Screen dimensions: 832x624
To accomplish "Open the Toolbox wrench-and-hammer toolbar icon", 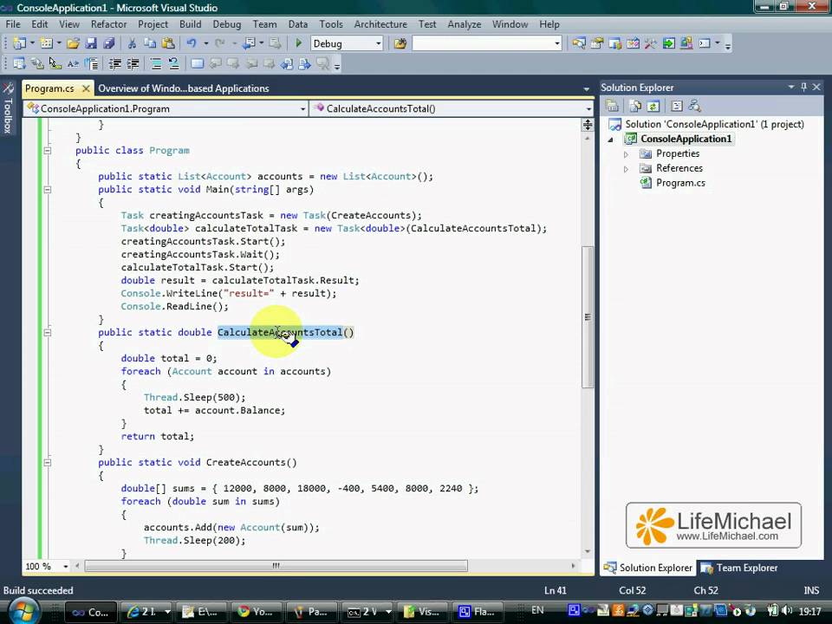I will pyautogui.click(x=651, y=43).
